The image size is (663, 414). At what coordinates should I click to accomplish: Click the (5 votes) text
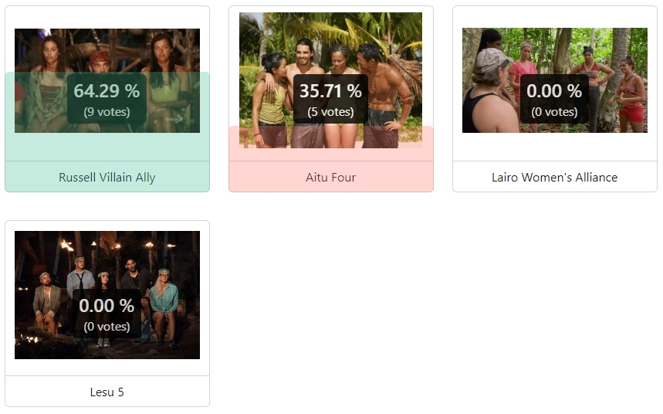[330, 112]
